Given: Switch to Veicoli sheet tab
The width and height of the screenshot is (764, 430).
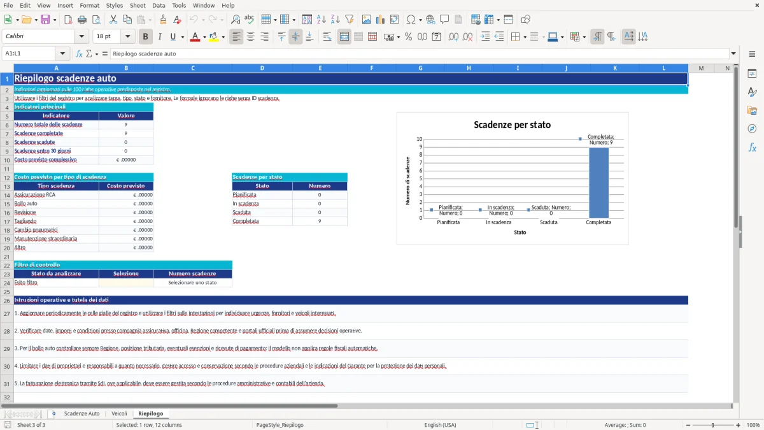Looking at the screenshot, I should (x=119, y=413).
